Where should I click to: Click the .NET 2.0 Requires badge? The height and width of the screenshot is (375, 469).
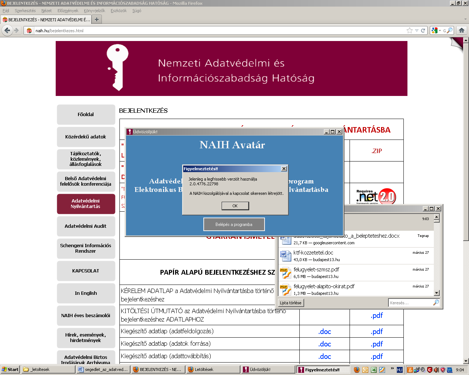[376, 196]
